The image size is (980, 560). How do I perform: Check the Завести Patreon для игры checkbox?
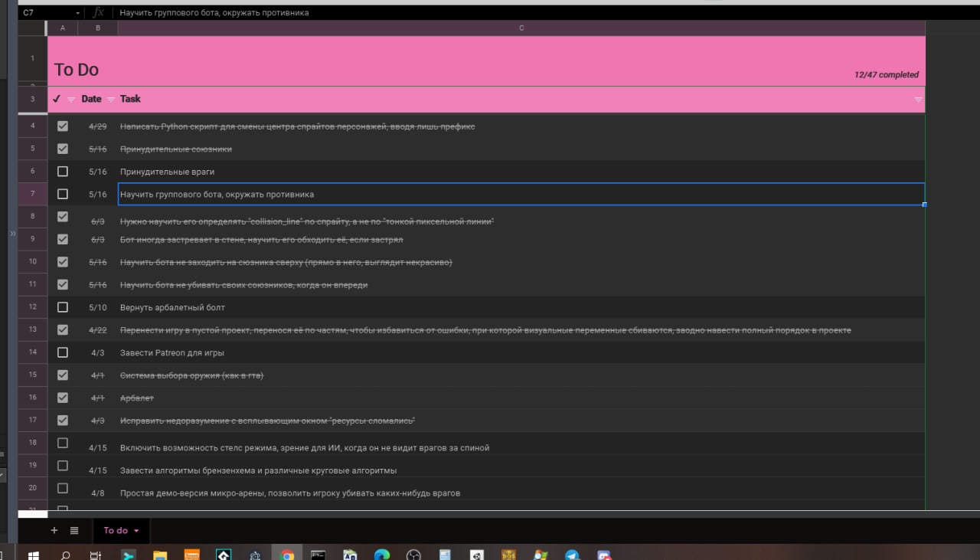tap(63, 352)
